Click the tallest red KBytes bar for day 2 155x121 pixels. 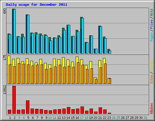click(x=14, y=100)
